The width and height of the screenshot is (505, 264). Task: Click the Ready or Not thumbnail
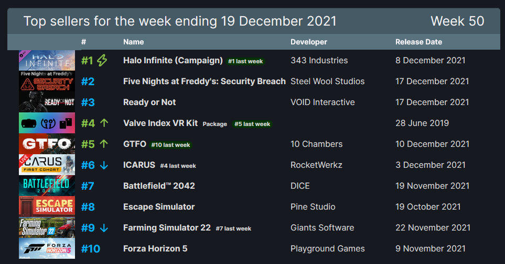click(47, 102)
